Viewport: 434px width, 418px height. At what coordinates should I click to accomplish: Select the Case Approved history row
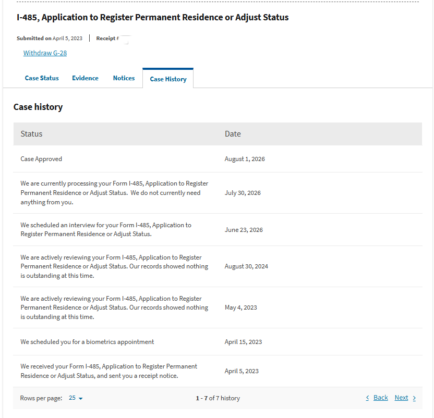click(x=218, y=159)
